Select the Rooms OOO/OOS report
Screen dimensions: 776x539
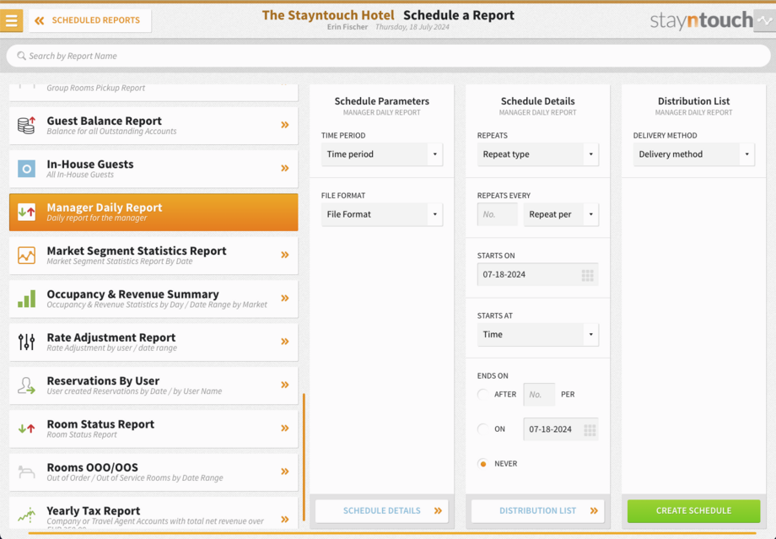[154, 472]
